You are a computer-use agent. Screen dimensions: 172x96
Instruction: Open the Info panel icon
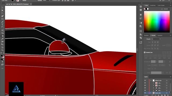(141, 10)
